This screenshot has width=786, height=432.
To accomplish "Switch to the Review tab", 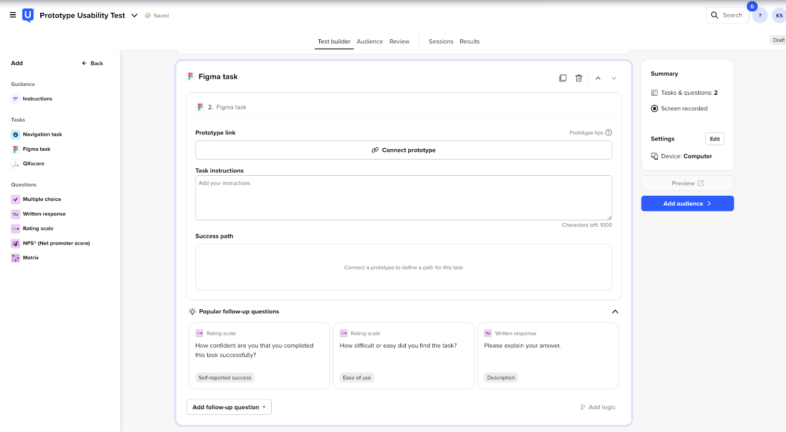I will [399, 42].
